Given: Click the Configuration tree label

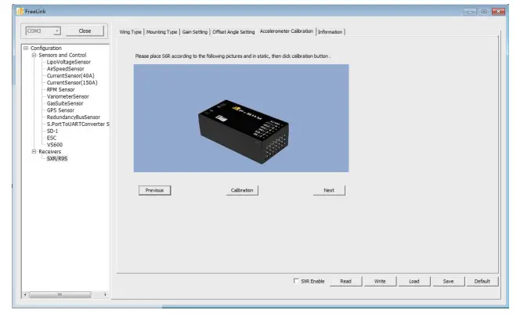Looking at the screenshot, I should pyautogui.click(x=45, y=48).
